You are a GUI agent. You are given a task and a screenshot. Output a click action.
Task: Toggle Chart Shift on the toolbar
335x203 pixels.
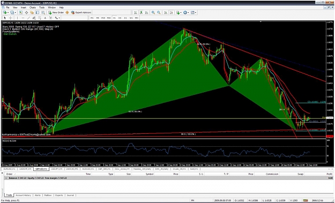click(171, 13)
